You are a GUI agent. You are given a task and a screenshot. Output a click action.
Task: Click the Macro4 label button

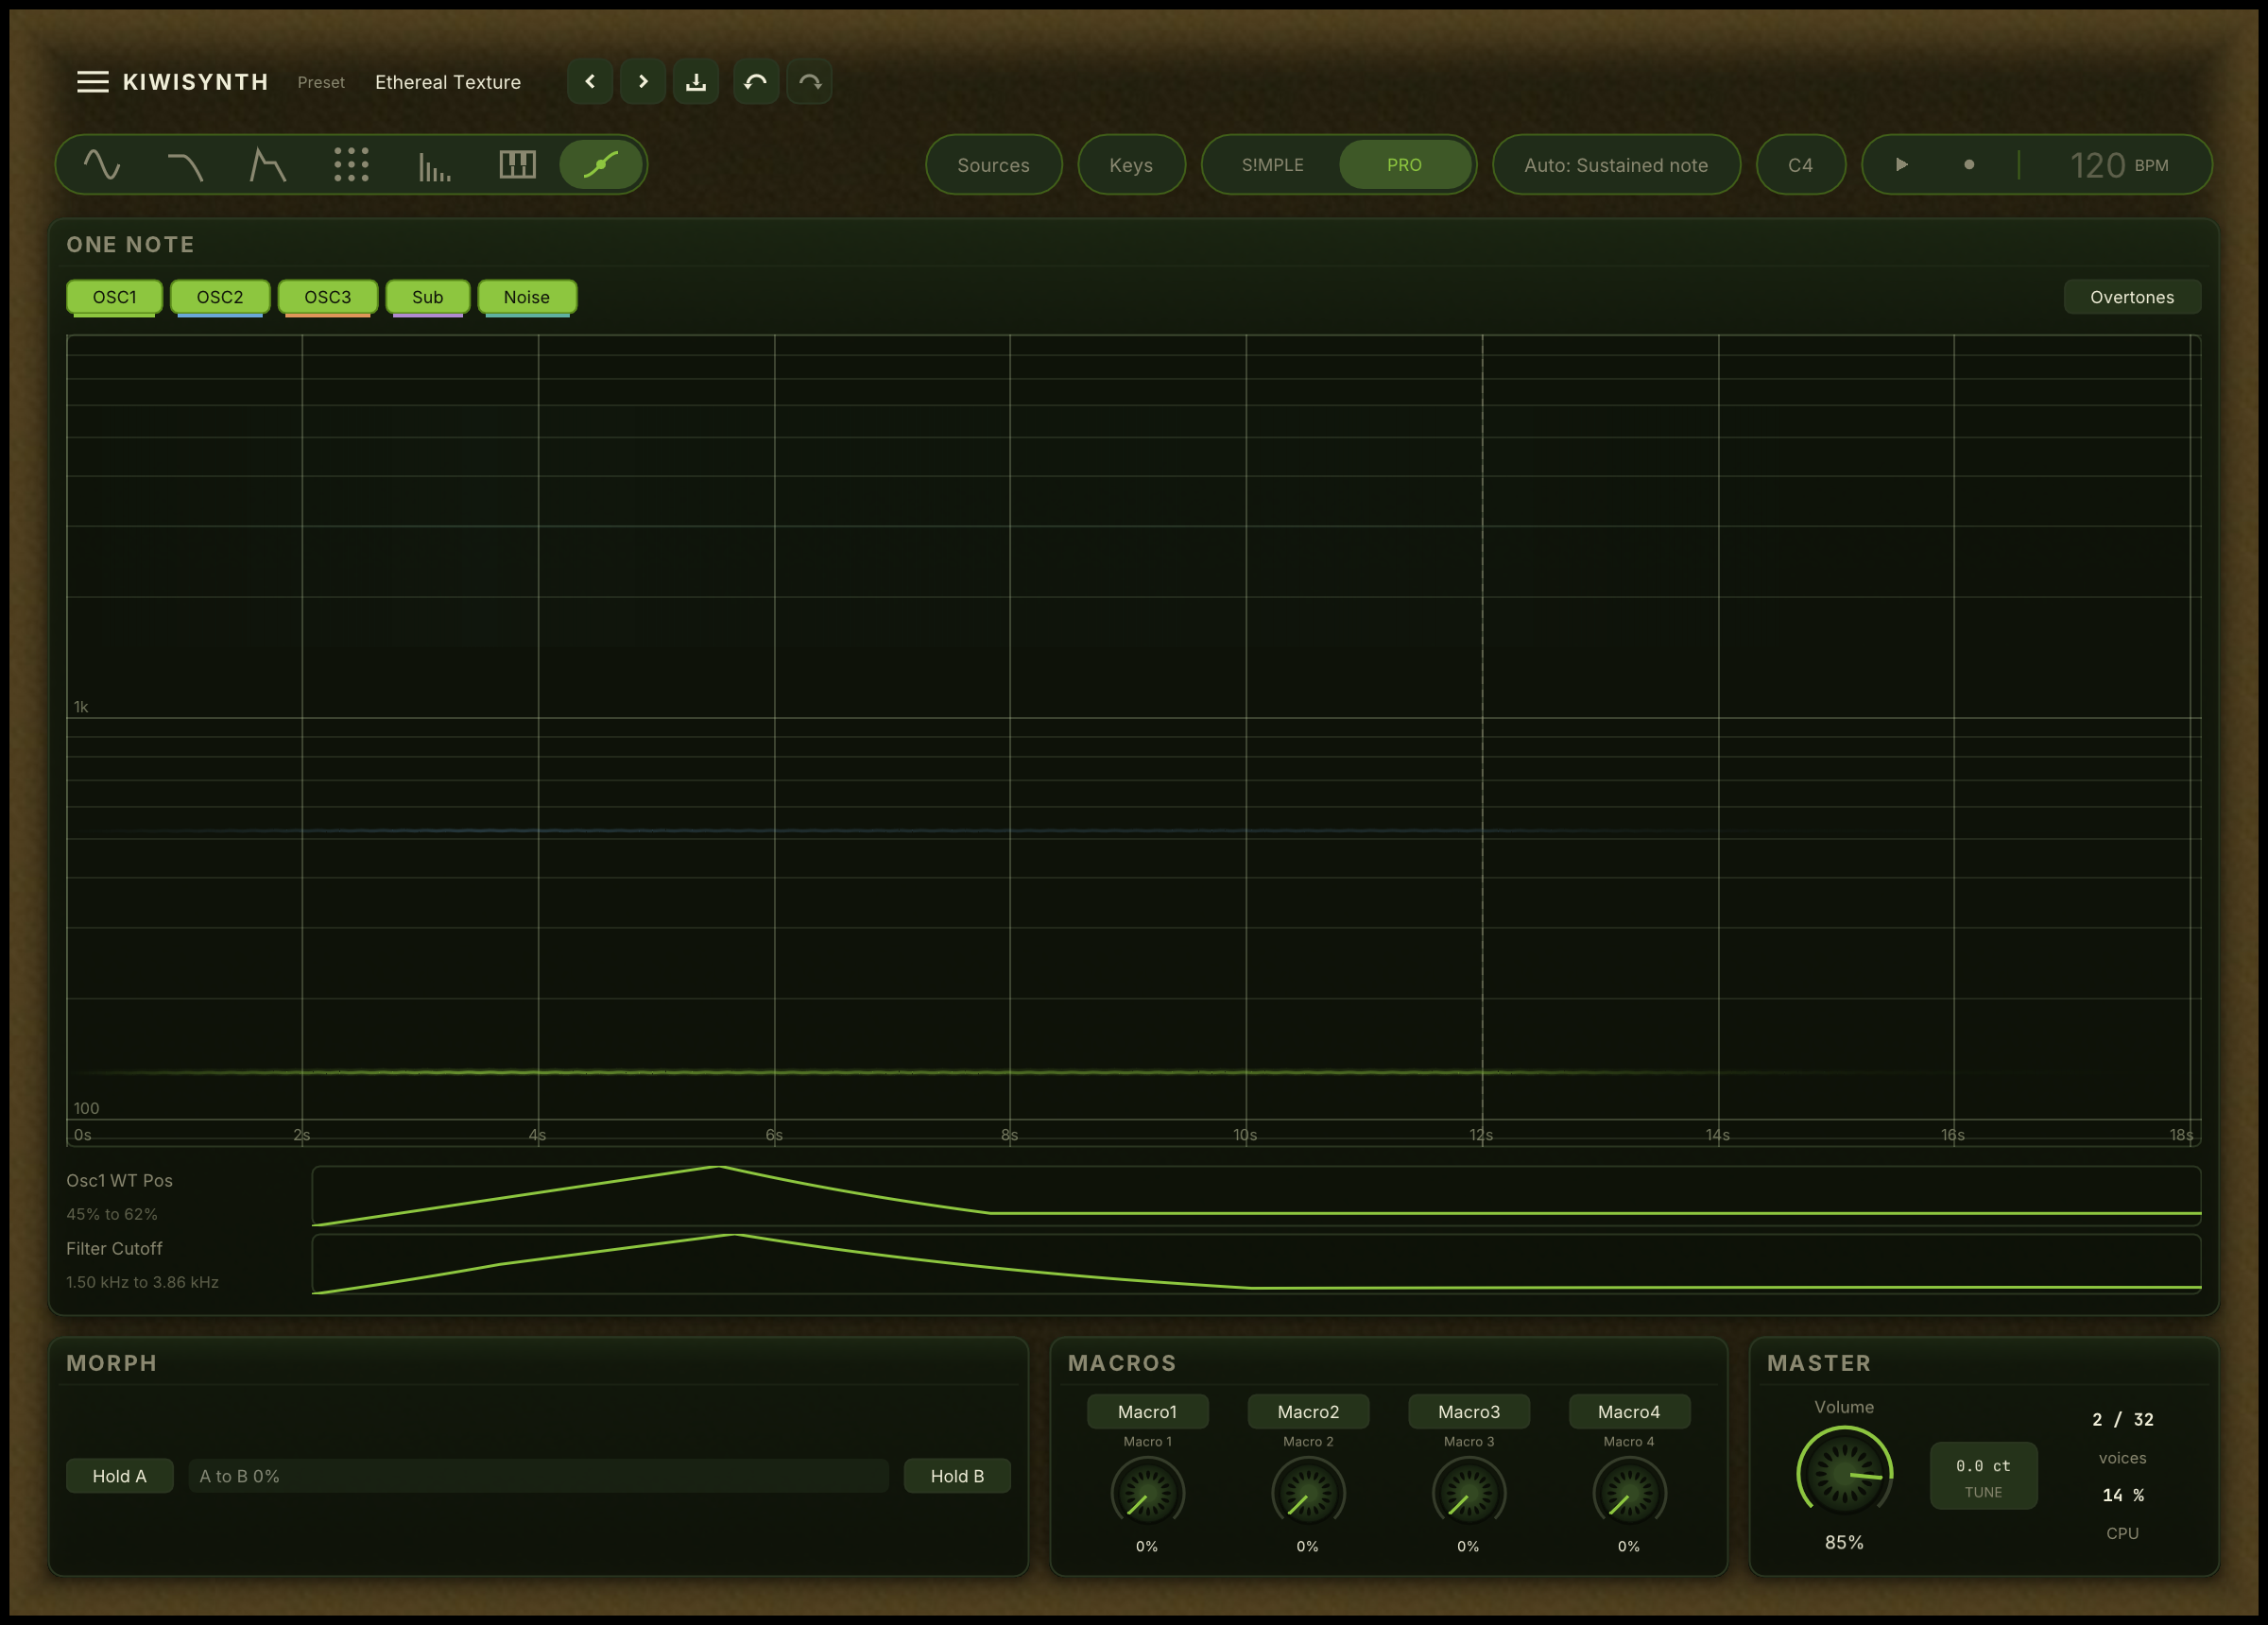1629,1412
